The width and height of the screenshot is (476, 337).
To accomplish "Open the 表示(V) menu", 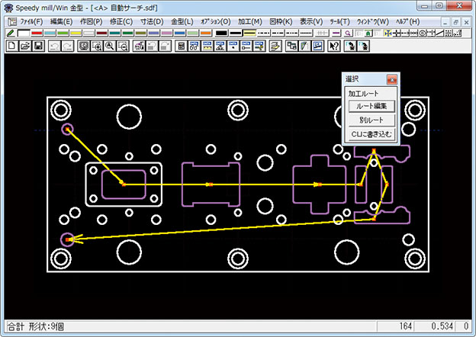I will click(310, 21).
